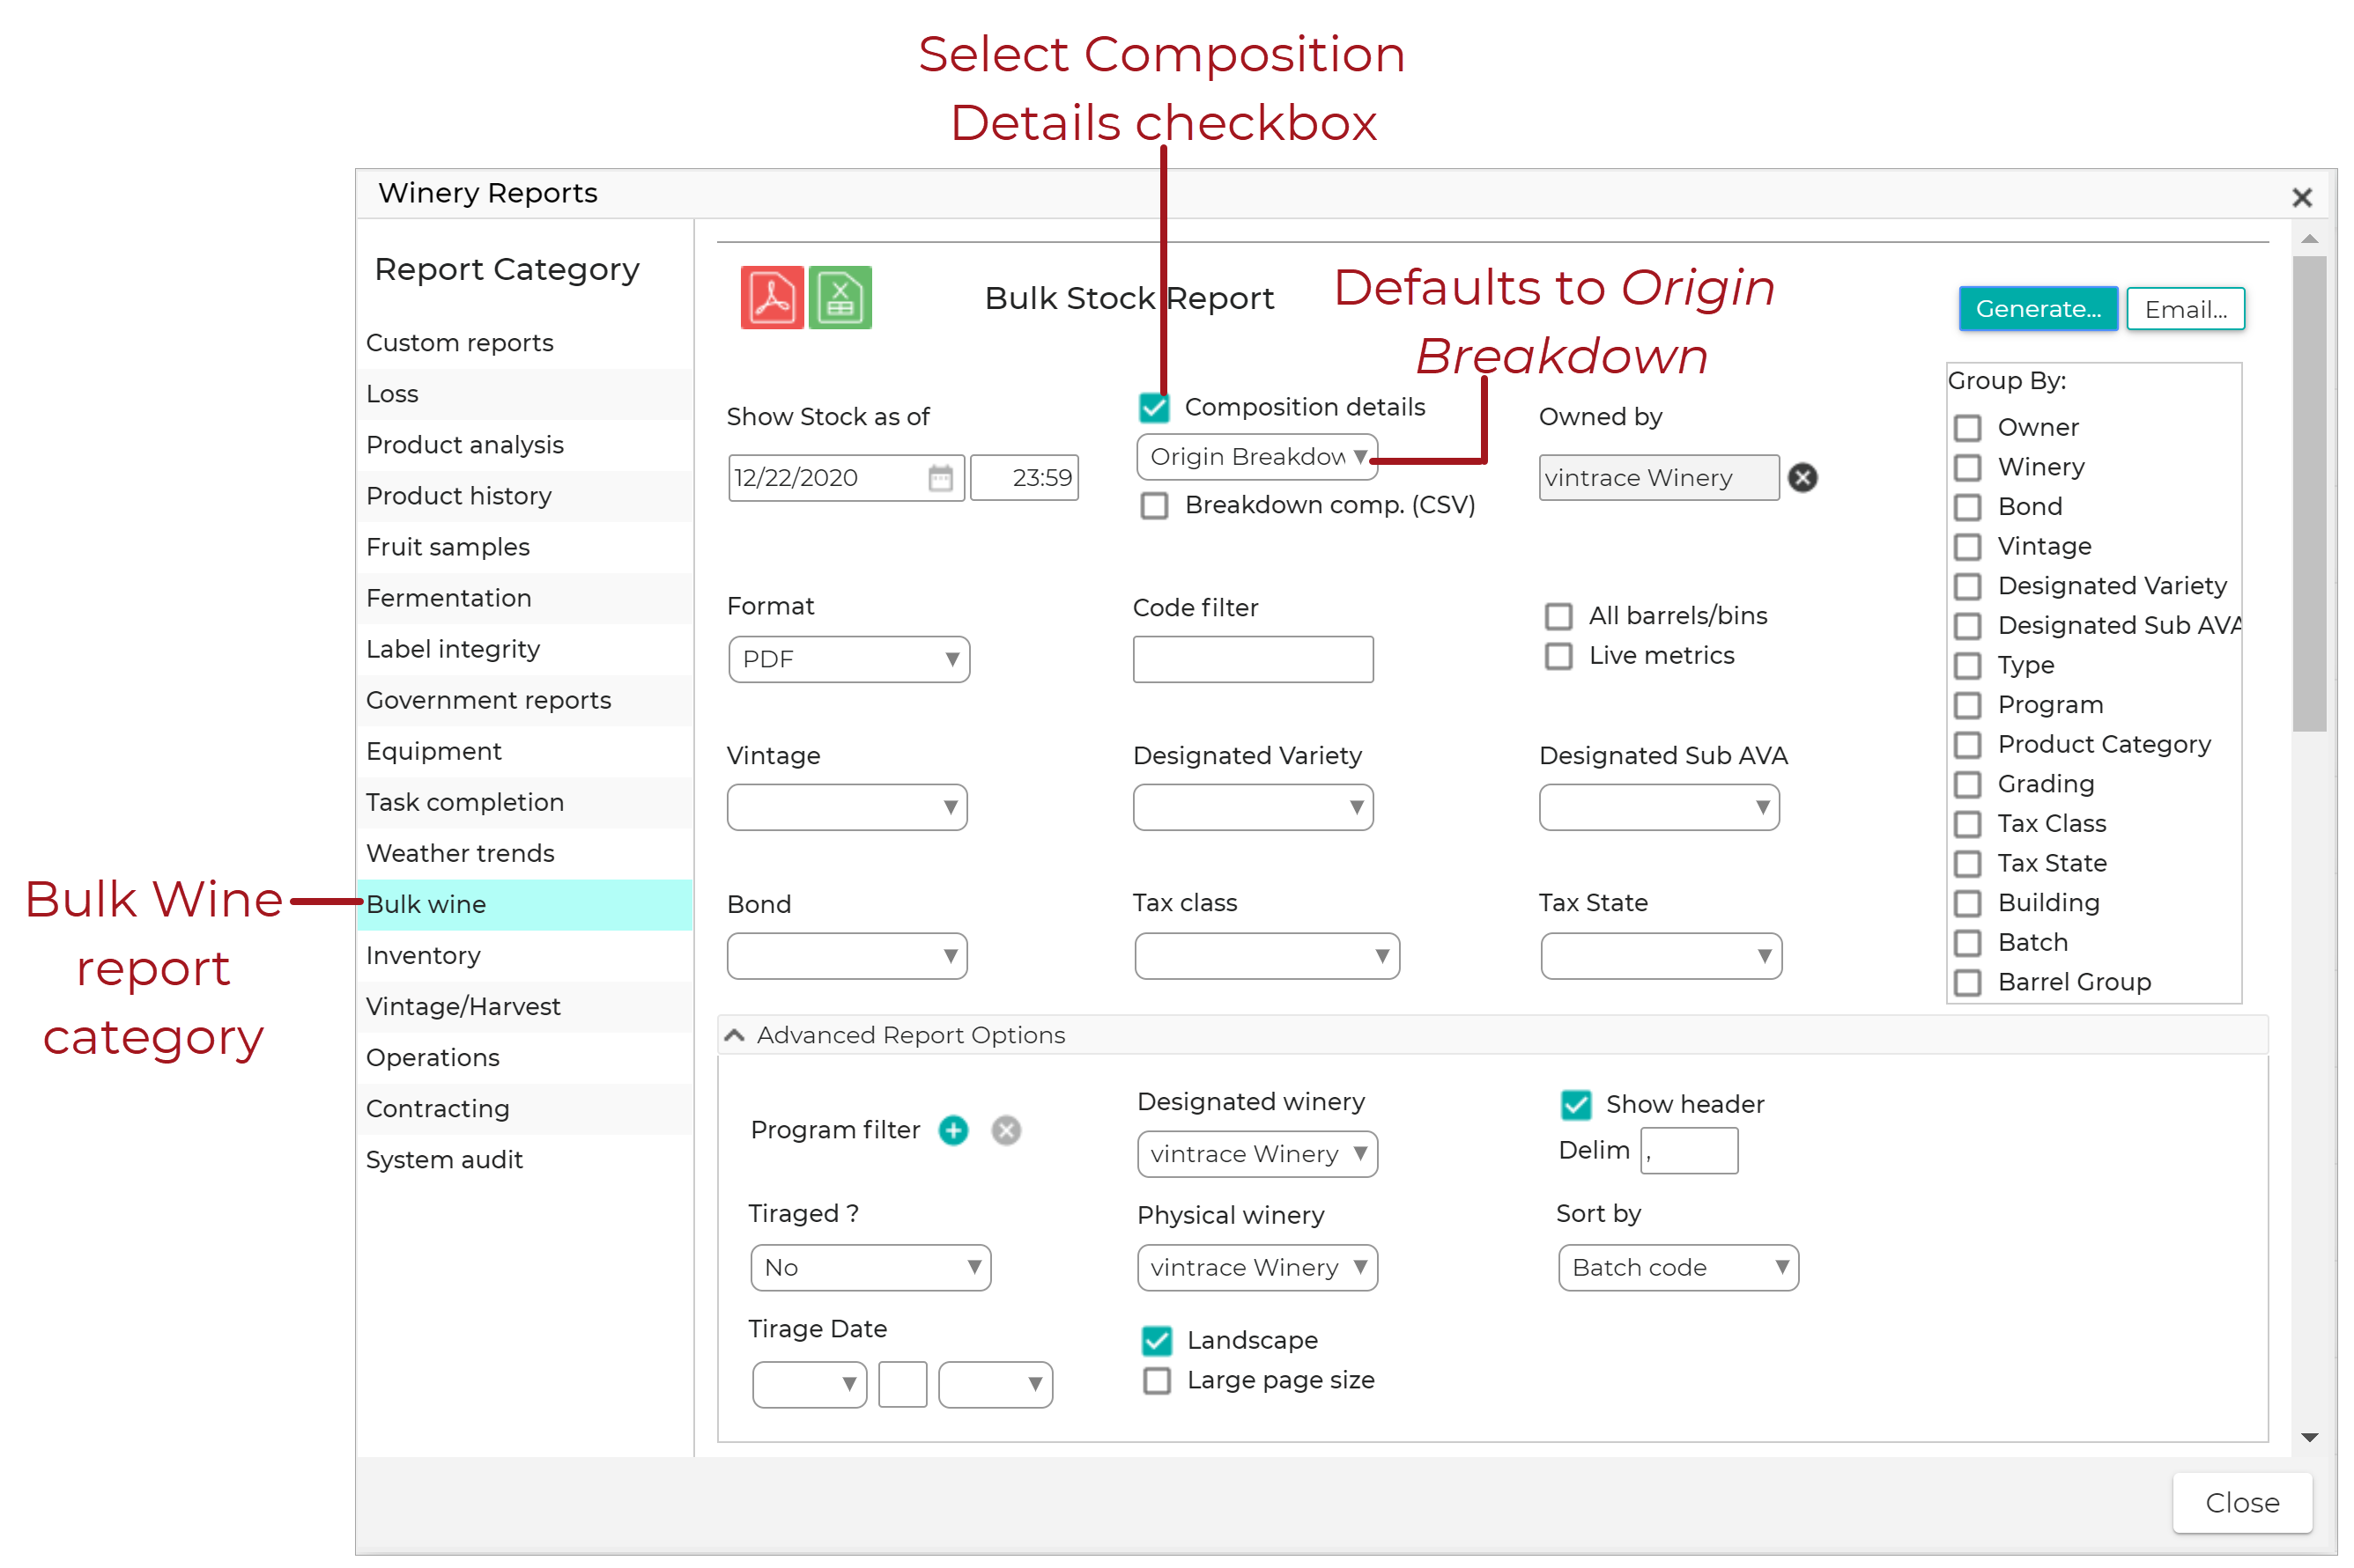
Task: Enable Large page size checkbox
Action: pyautogui.click(x=1156, y=1380)
